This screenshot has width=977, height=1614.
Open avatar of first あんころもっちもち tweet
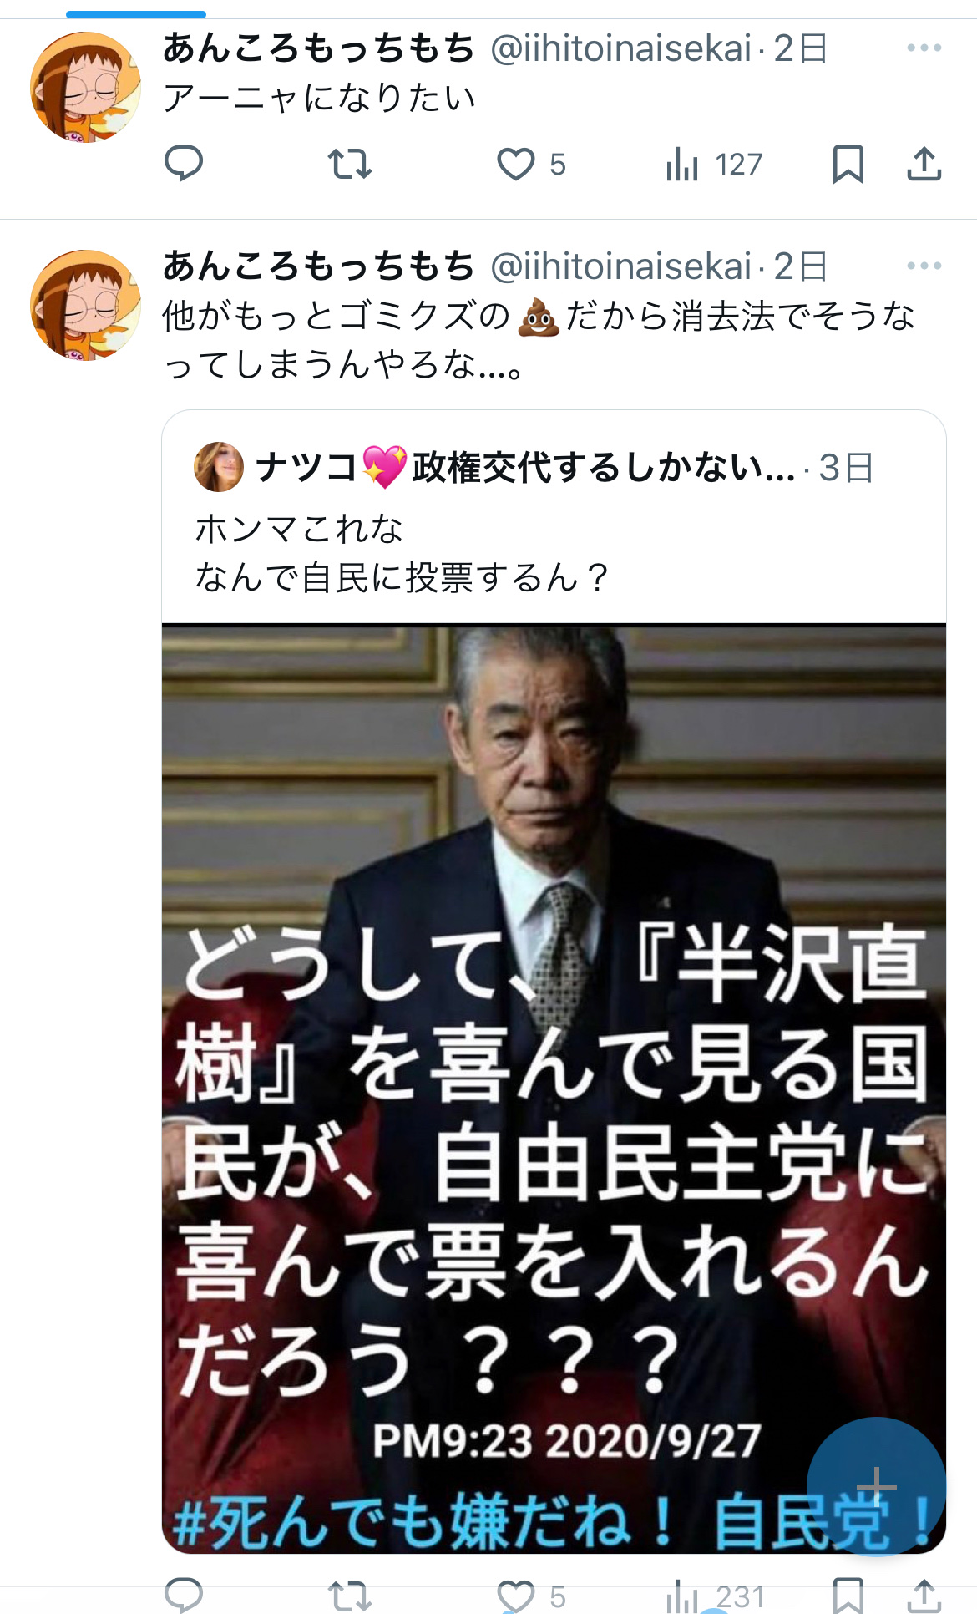tap(85, 87)
